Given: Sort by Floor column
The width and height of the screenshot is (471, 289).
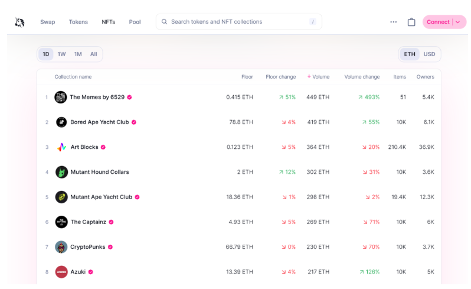Looking at the screenshot, I should coord(247,77).
